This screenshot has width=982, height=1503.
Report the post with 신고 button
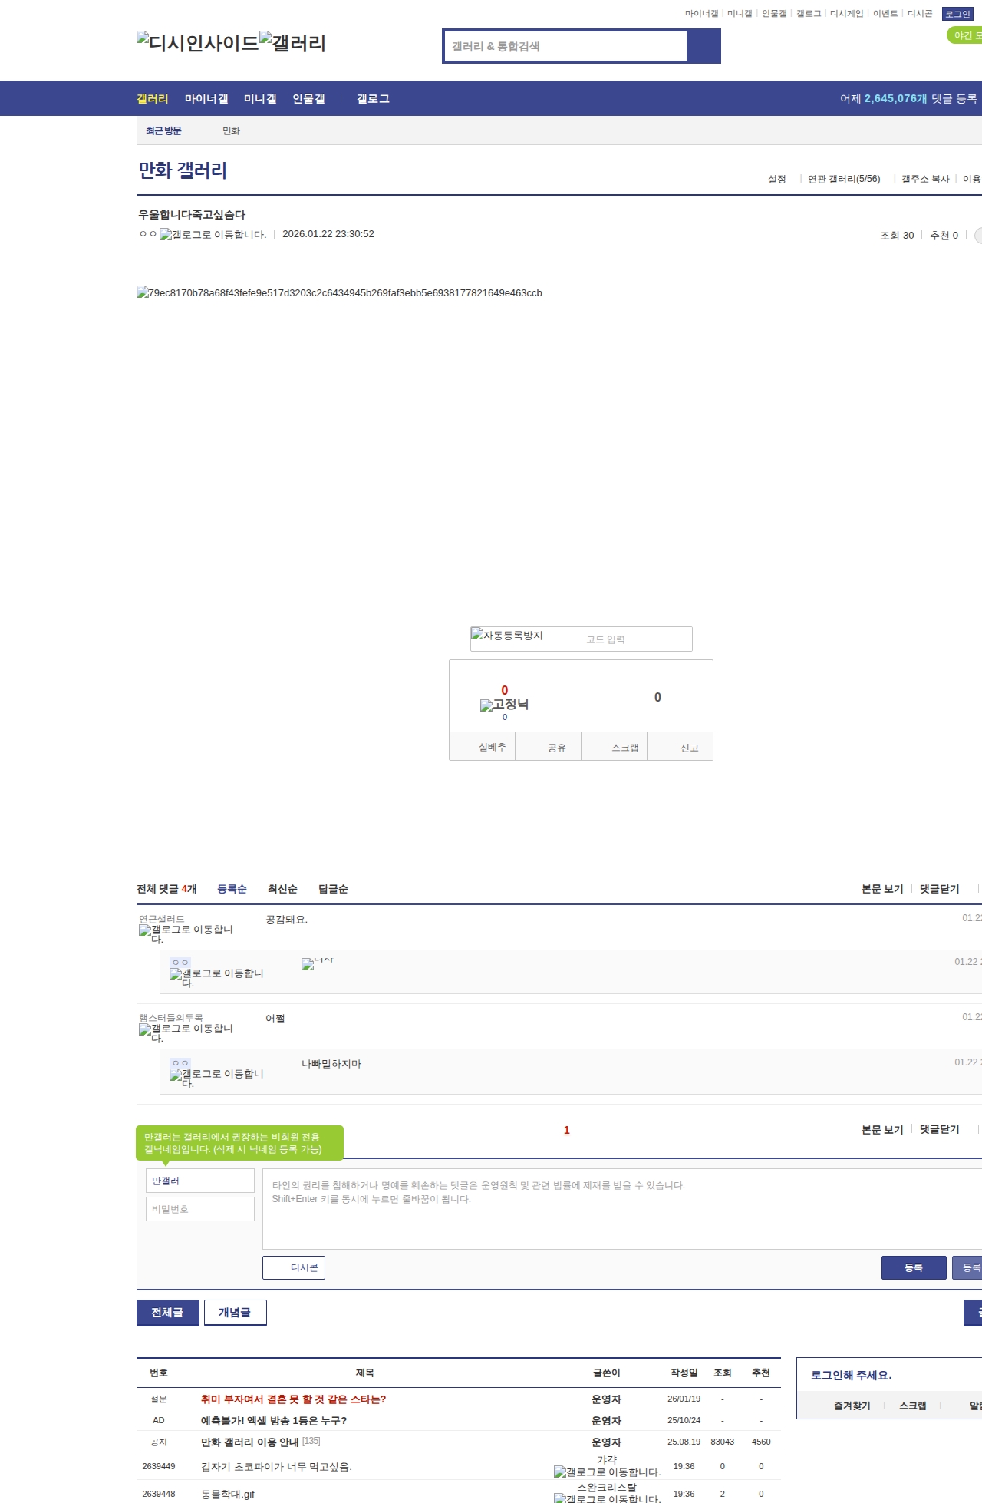pyautogui.click(x=689, y=747)
